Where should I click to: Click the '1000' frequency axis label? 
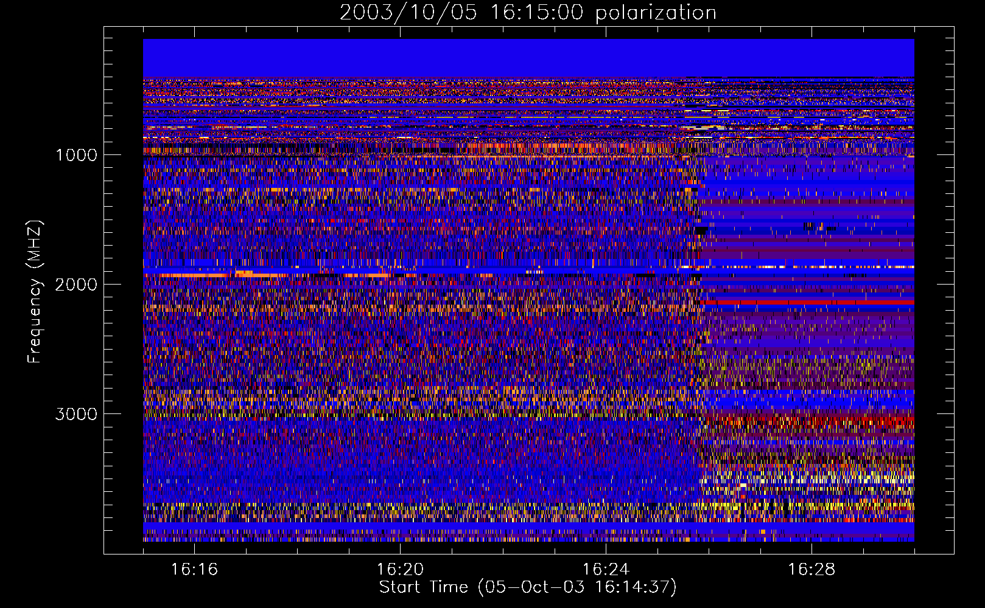pyautogui.click(x=76, y=155)
